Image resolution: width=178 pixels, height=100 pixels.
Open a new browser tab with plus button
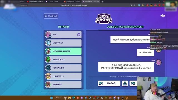[102, 2]
